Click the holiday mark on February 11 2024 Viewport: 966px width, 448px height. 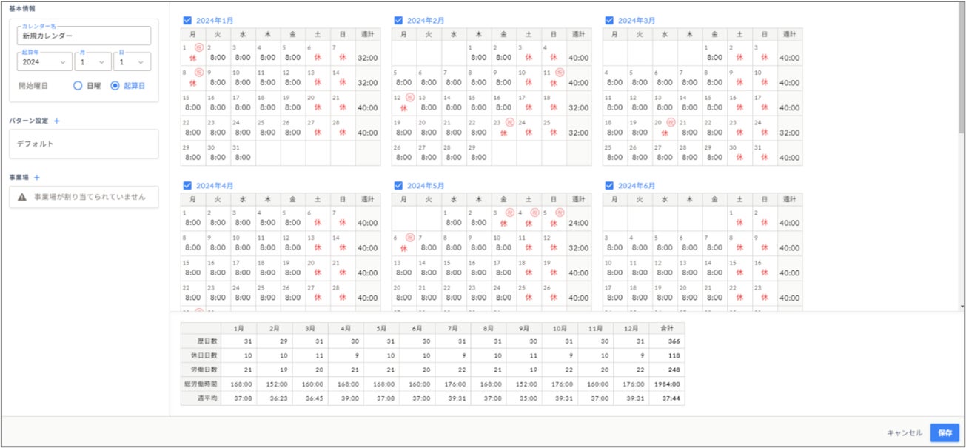tap(559, 73)
